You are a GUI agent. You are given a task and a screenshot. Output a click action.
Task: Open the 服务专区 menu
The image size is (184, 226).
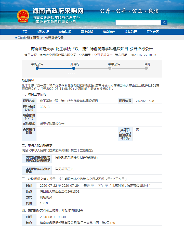tap(153, 32)
